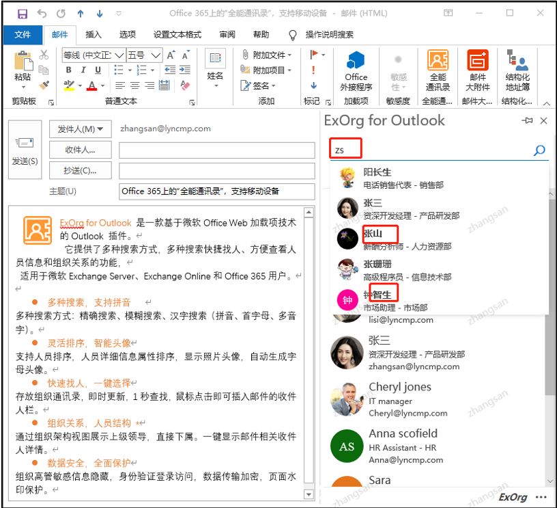Collapse the ribbon with the chevron

click(x=547, y=103)
